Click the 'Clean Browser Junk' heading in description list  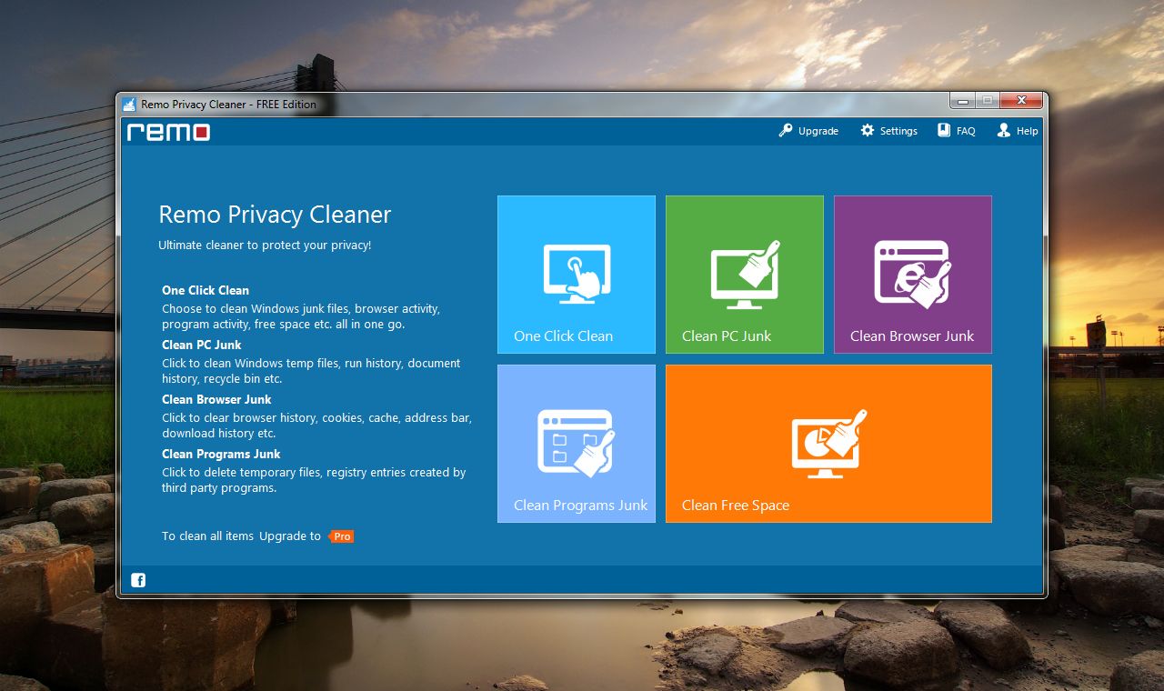pyautogui.click(x=216, y=399)
